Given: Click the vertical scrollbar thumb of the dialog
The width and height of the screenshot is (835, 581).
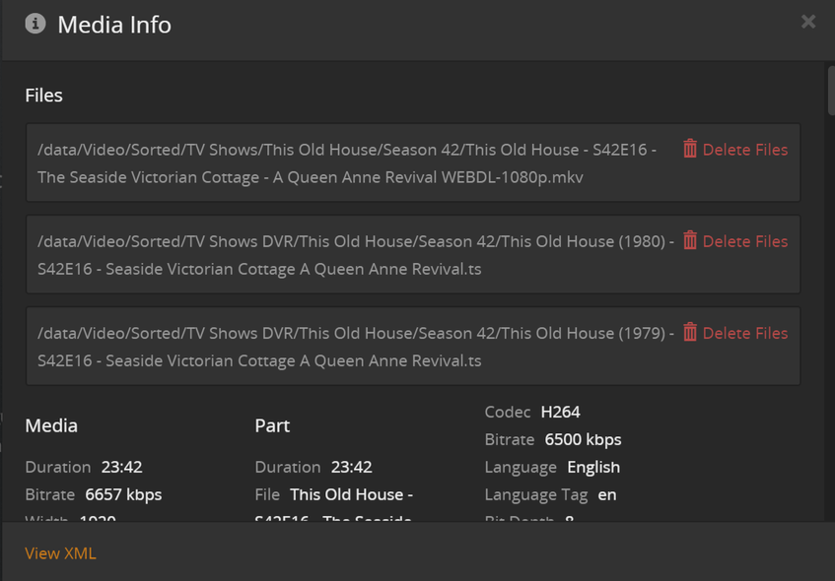Looking at the screenshot, I should [831, 91].
